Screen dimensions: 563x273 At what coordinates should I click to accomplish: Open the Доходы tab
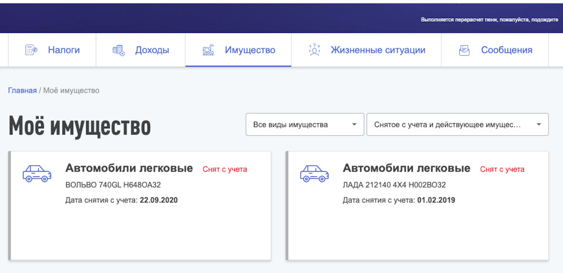click(152, 50)
